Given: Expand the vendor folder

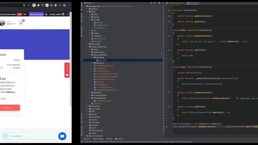Looking at the screenshot, I should (x=89, y=33).
